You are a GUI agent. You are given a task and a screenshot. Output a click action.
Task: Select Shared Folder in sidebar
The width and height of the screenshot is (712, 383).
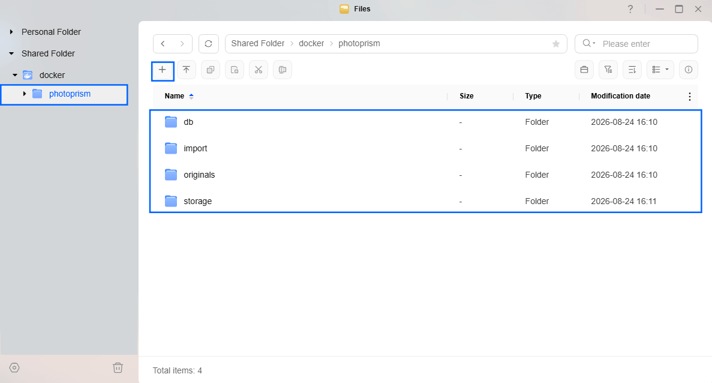tap(48, 53)
